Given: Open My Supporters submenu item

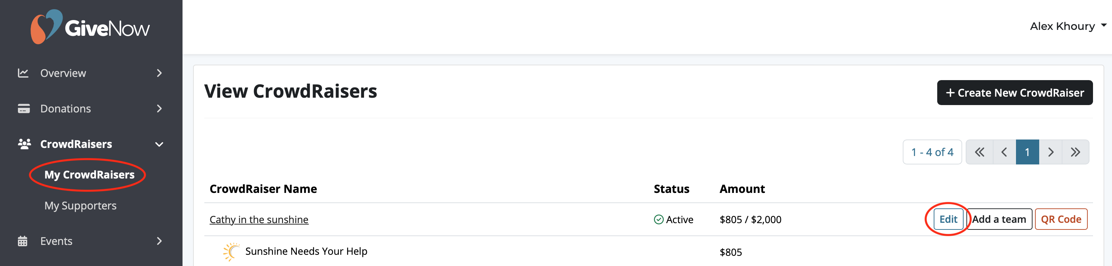Looking at the screenshot, I should [x=80, y=206].
